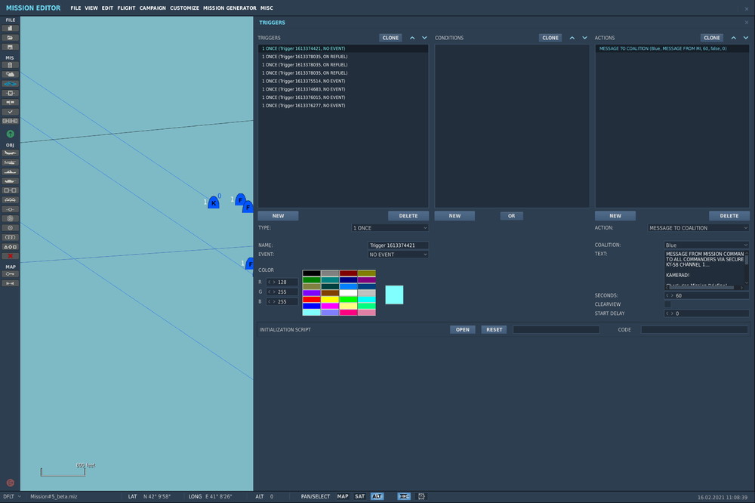The width and height of the screenshot is (755, 503).
Task: Click the map key legend icon
Action: coord(10,274)
